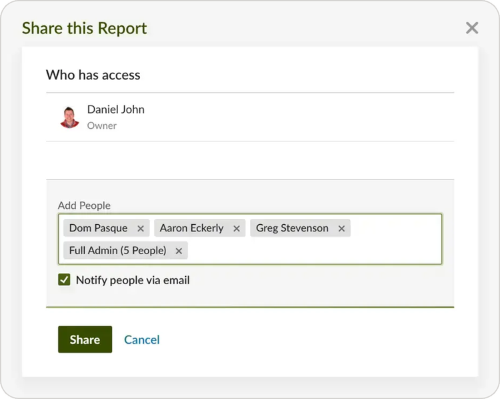Remove the Full Admin (5 People) group
The image size is (500, 399).
[179, 251]
